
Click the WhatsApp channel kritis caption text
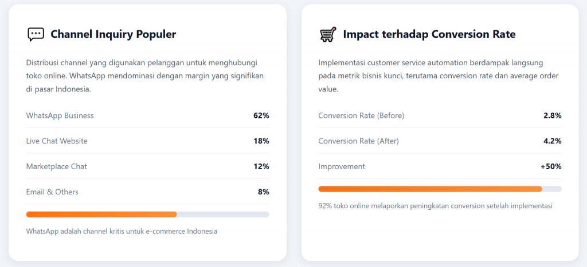tap(122, 232)
